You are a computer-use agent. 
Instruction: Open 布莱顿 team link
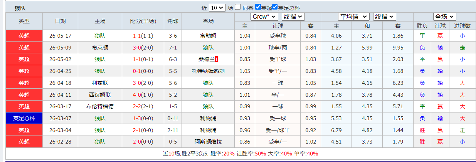click(100, 48)
